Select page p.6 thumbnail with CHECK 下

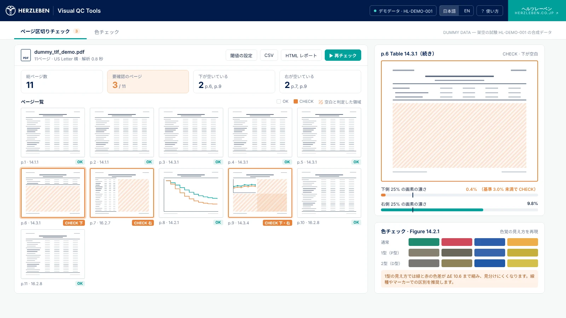pyautogui.click(x=53, y=193)
